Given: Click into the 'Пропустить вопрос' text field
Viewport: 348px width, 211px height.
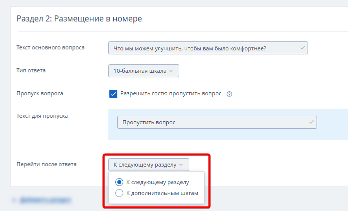Looking at the screenshot, I should pos(210,122).
